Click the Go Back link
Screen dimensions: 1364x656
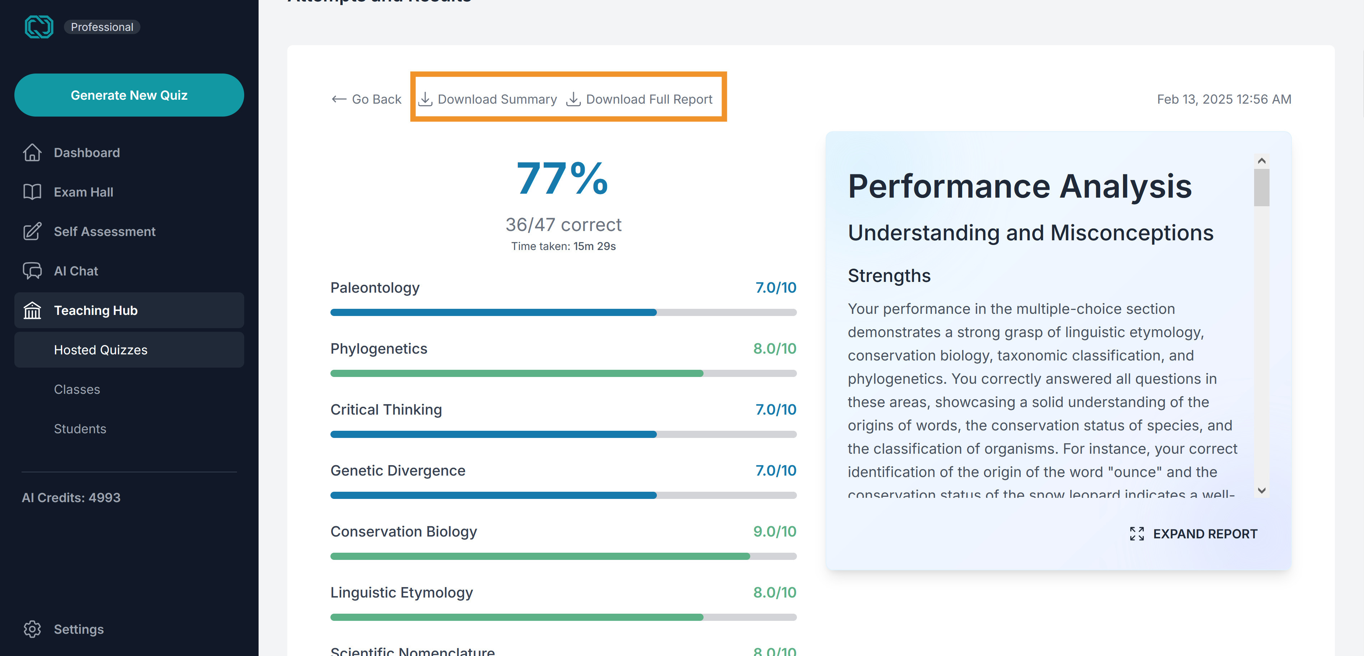(x=366, y=99)
